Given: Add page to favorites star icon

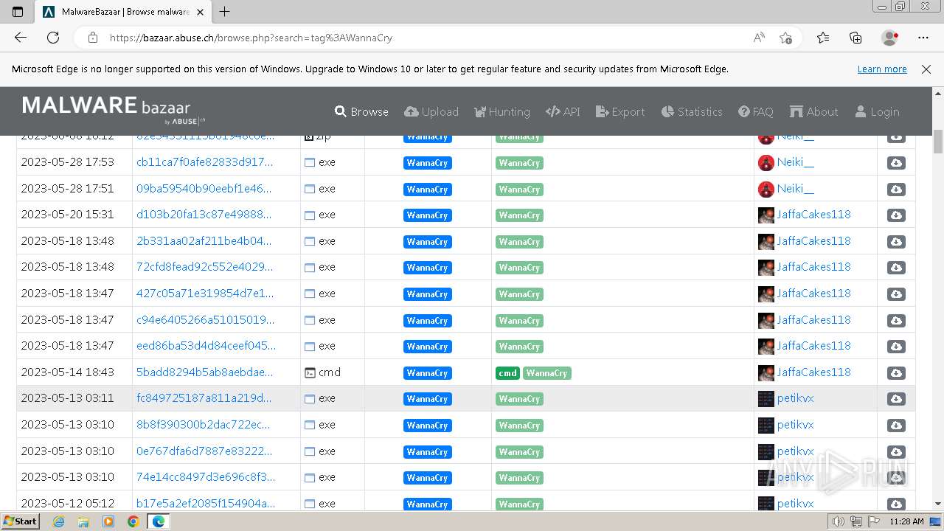Looking at the screenshot, I should click(x=785, y=38).
